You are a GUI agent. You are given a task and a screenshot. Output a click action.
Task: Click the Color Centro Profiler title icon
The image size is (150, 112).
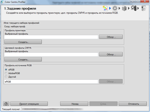[x=2, y=2]
